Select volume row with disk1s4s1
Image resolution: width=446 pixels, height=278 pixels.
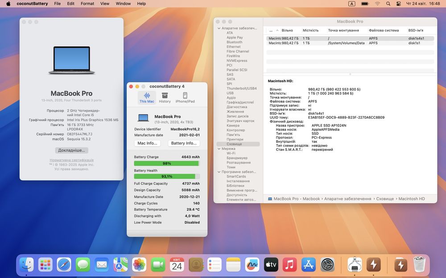tap(350, 38)
